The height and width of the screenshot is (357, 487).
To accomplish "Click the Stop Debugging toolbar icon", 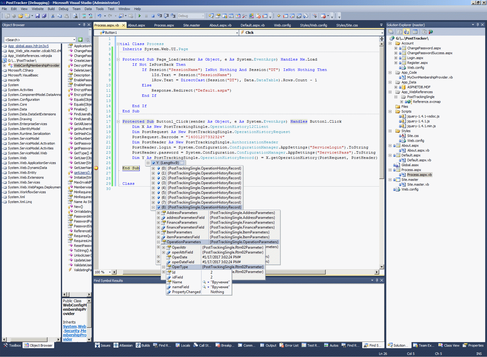I will (x=153, y=16).
